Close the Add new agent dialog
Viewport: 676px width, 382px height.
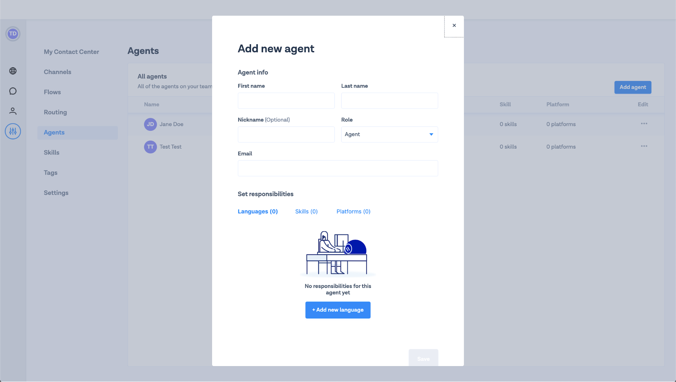point(454,26)
